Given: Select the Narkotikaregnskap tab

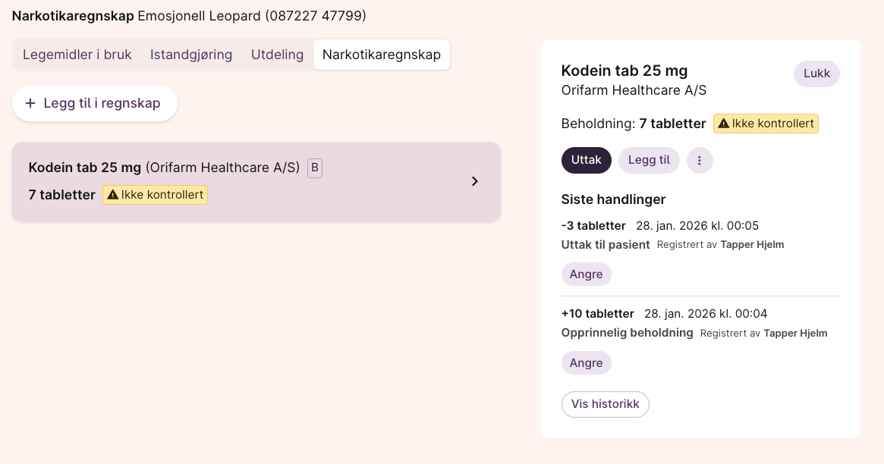Looking at the screenshot, I should pos(382,55).
